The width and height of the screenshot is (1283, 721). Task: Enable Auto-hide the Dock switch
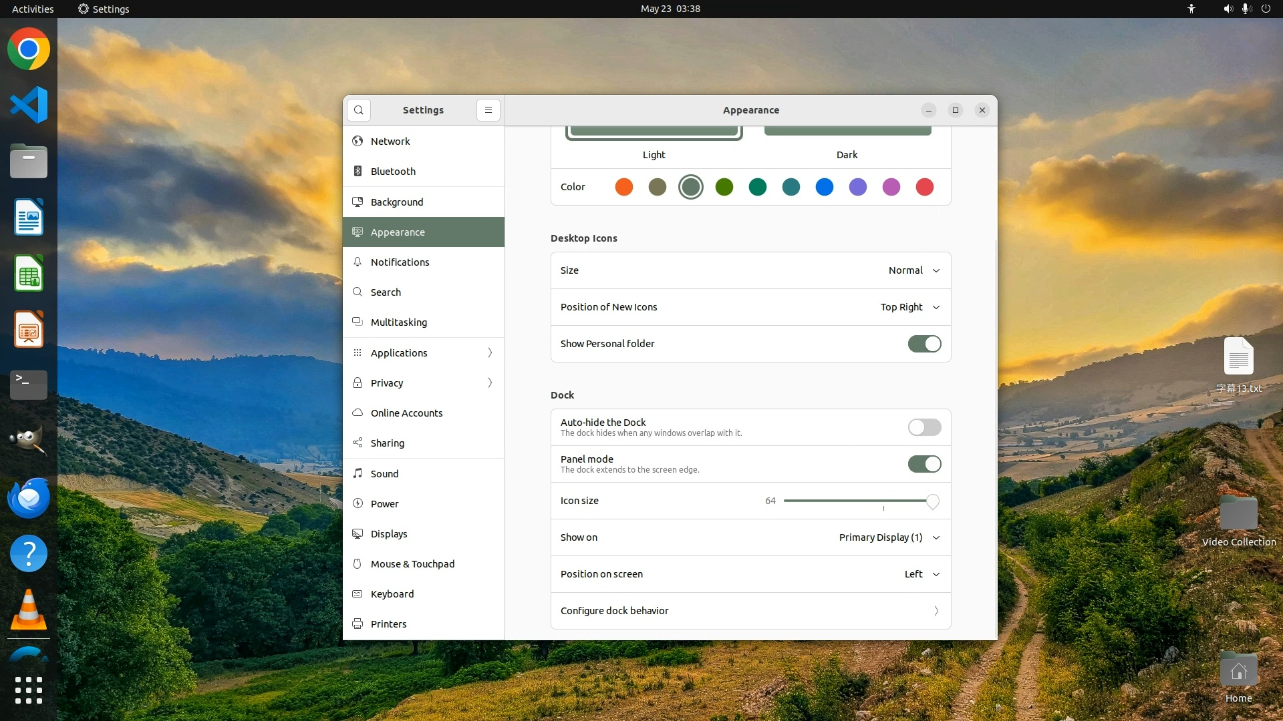pyautogui.click(x=924, y=427)
